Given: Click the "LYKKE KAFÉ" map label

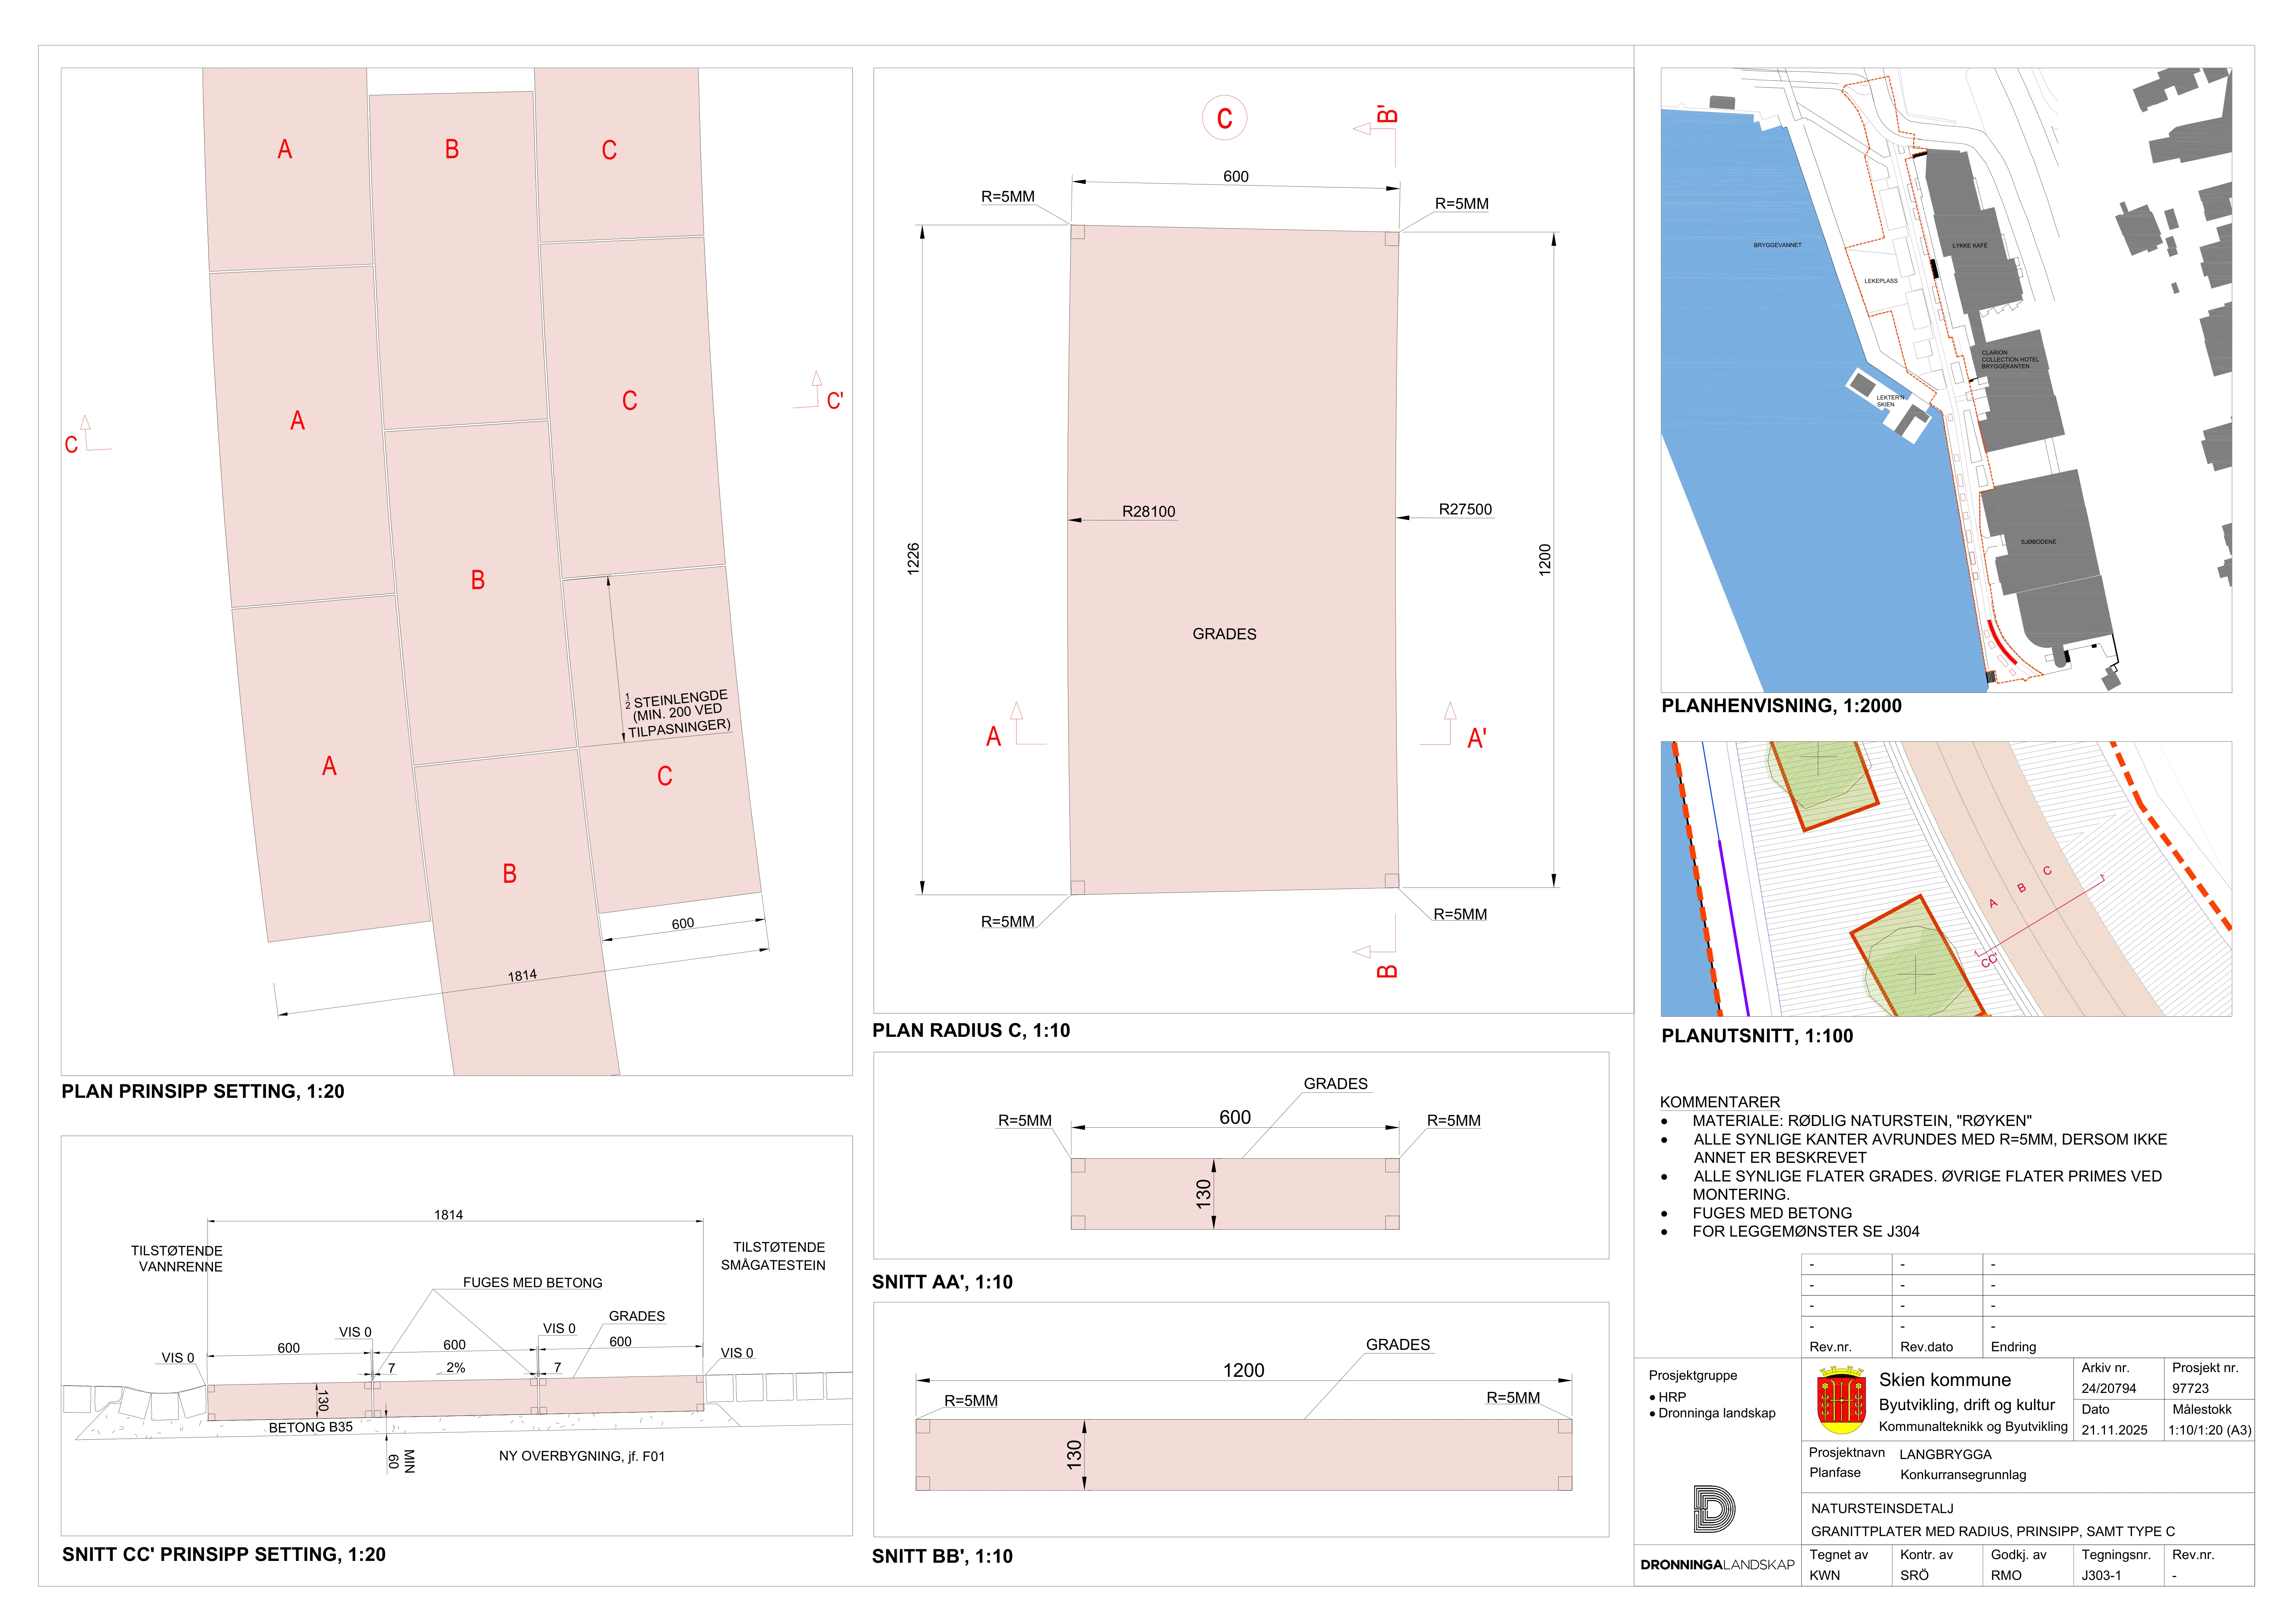Looking at the screenshot, I should [1970, 245].
